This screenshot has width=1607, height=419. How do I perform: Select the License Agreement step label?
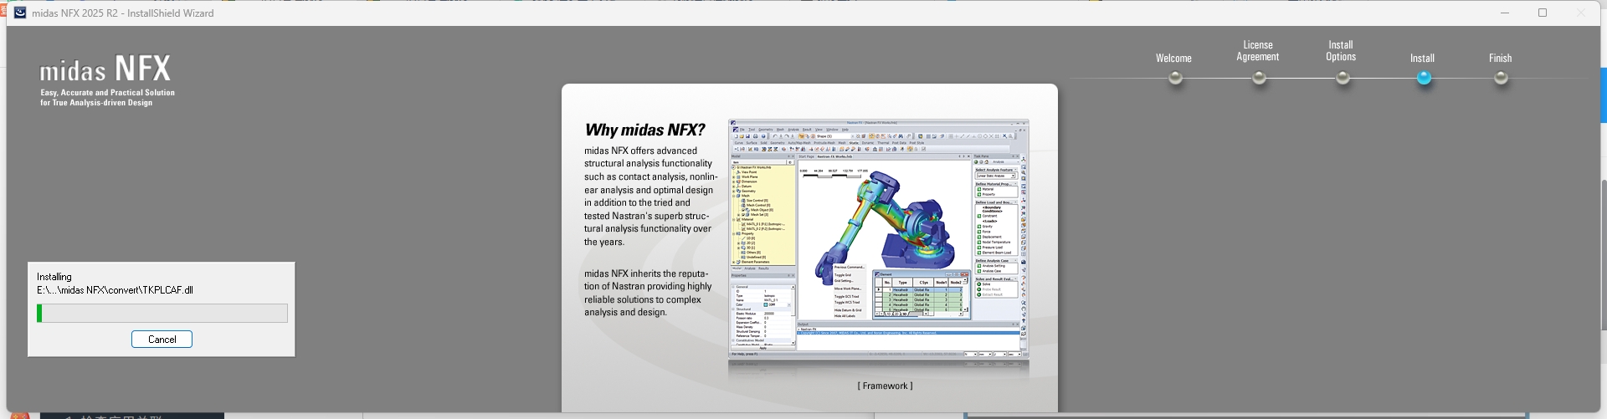[1257, 51]
